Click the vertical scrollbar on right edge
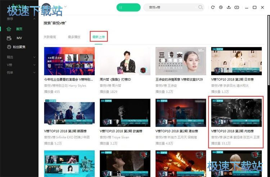Screen dimensions: 270x177 269,50
